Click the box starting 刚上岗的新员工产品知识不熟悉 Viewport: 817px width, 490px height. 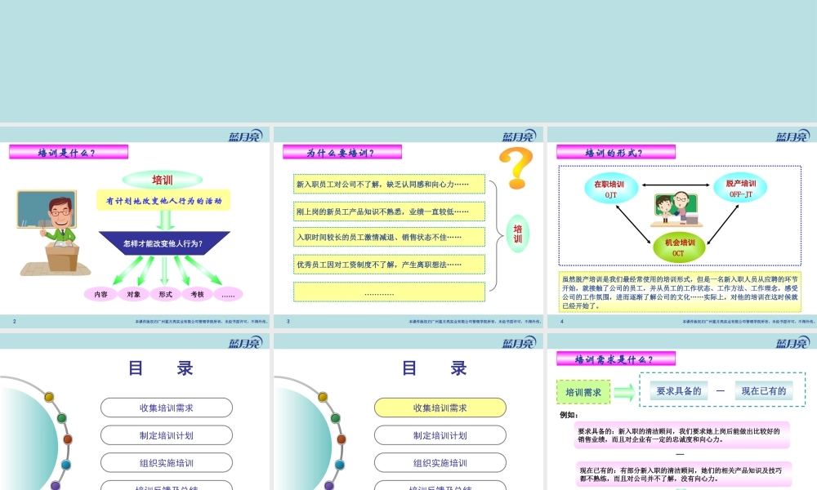(x=389, y=212)
